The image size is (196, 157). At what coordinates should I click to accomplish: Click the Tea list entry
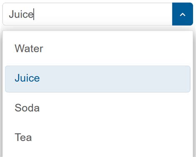(98, 137)
